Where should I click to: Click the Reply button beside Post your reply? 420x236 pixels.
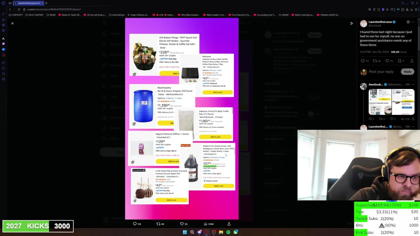click(408, 71)
